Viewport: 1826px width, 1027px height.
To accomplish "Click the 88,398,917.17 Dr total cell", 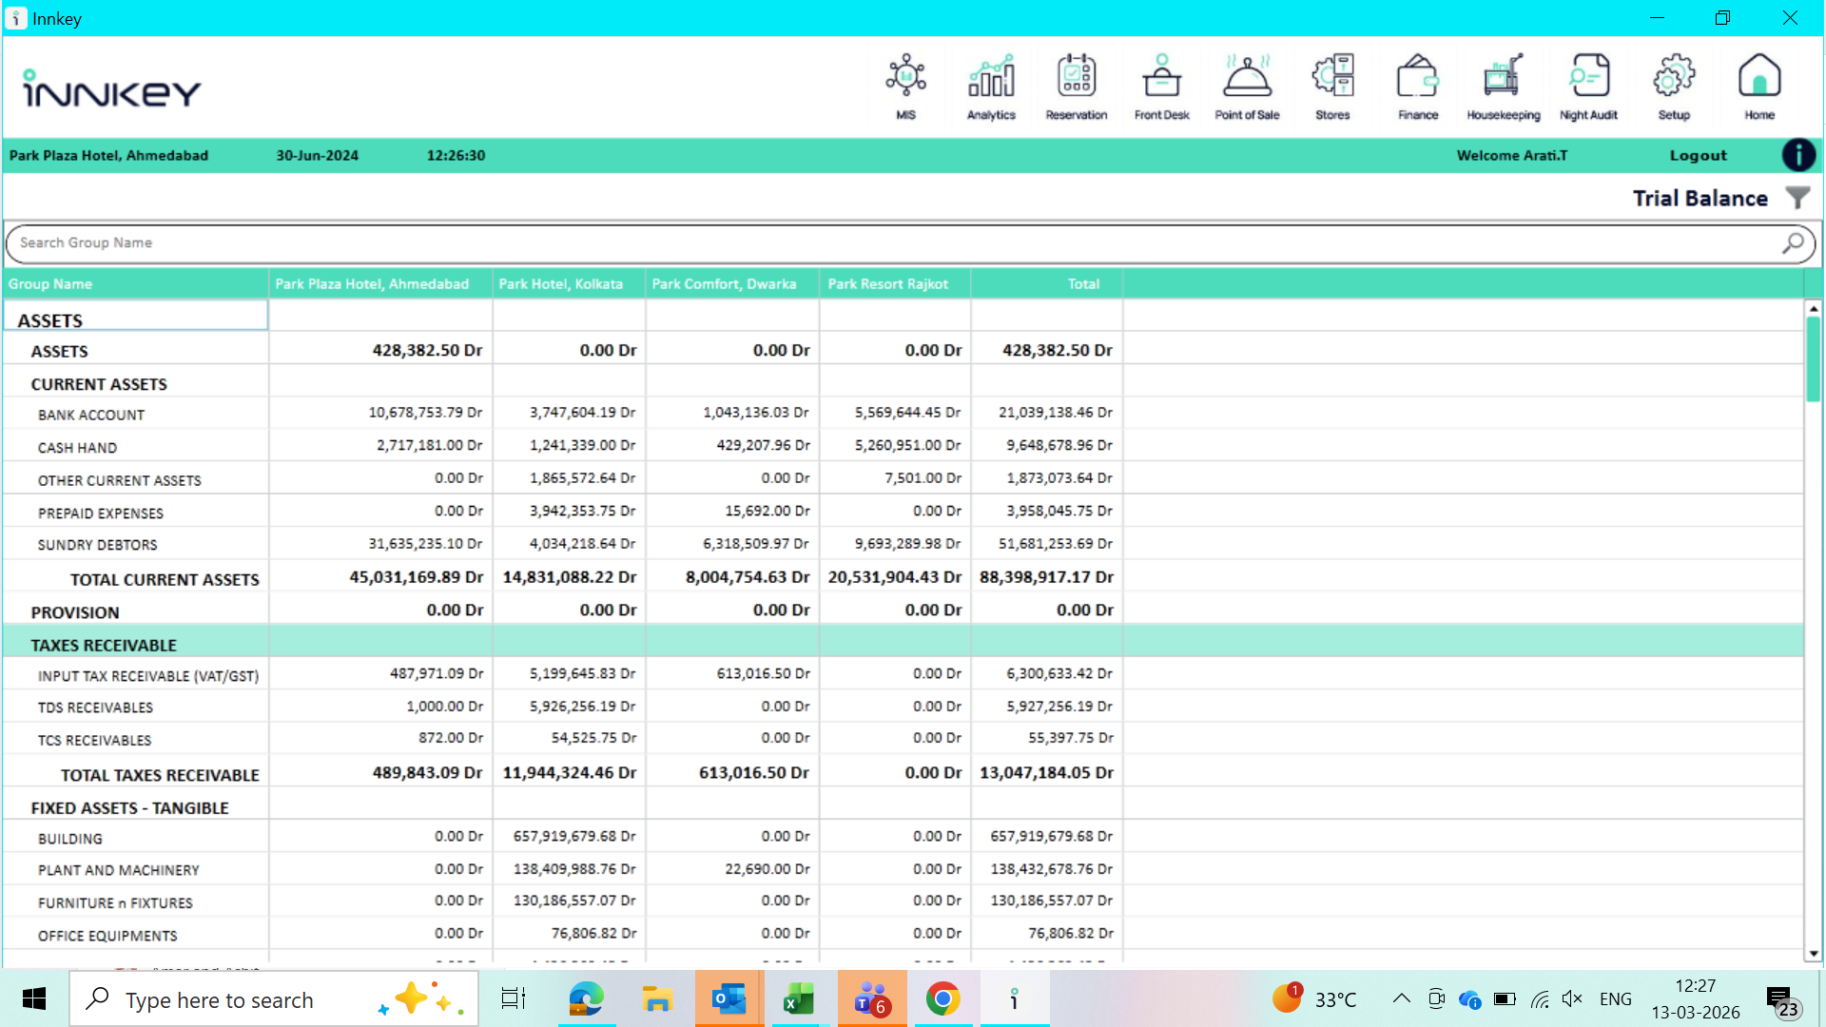I will point(1046,577).
